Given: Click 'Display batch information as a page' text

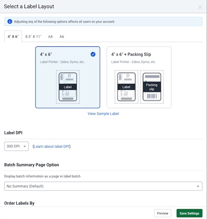Looking at the screenshot, I should 42,176.
